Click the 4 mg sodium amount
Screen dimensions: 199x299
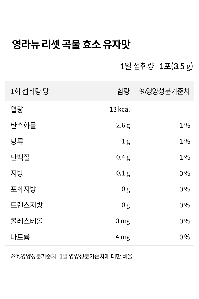coord(123,237)
